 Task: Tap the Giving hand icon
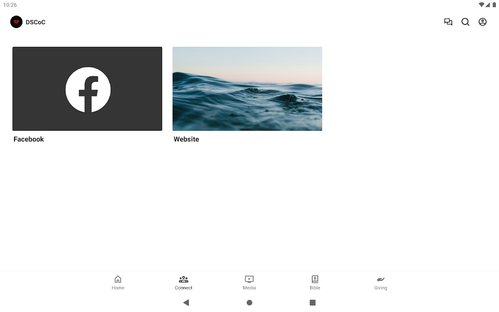pos(380,279)
